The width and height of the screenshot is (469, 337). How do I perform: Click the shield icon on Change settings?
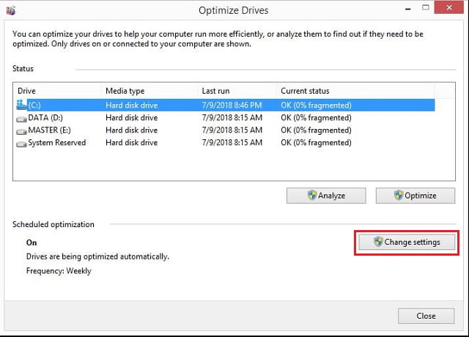coord(378,242)
